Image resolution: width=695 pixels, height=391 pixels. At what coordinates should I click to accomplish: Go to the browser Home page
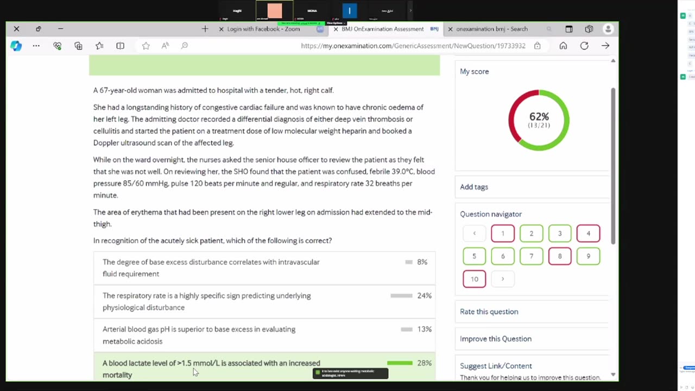pyautogui.click(x=563, y=46)
